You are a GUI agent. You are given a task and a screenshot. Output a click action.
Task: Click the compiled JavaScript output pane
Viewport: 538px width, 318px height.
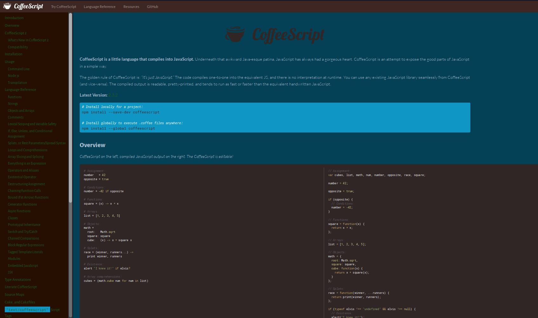click(x=432, y=242)
